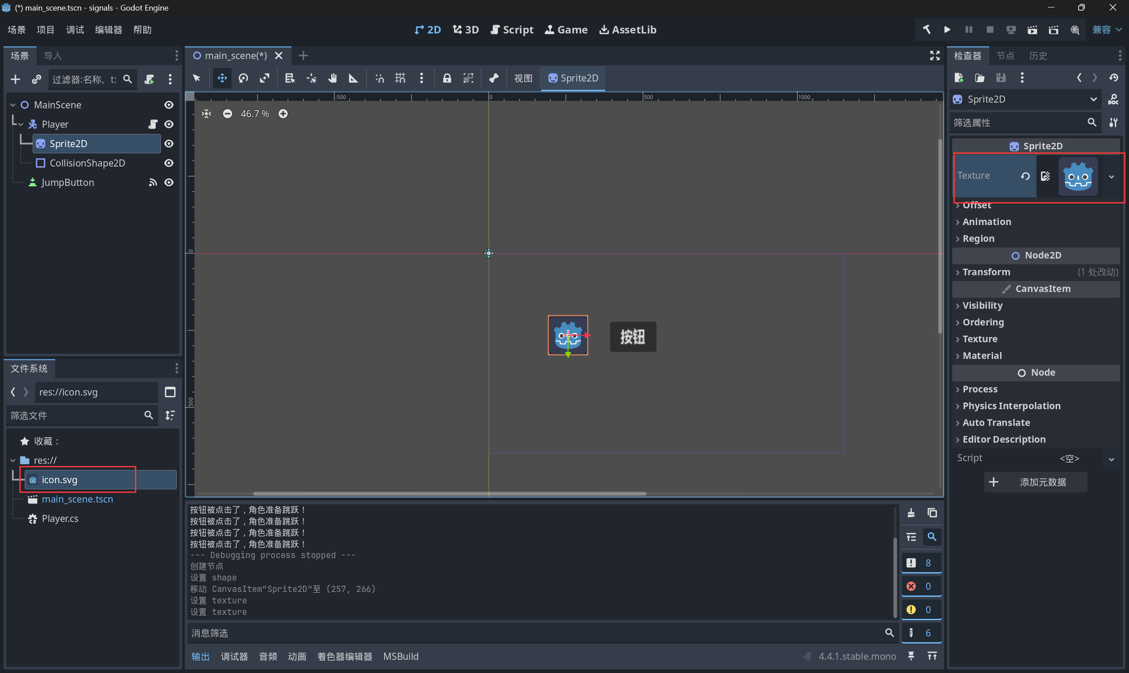Click the Texture thumbnail preview
Image resolution: width=1129 pixels, height=673 pixels.
pos(1078,177)
